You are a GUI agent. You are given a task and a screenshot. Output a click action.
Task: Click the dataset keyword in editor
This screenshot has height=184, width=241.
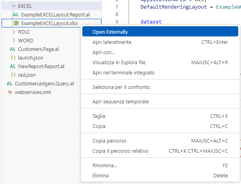point(151,22)
